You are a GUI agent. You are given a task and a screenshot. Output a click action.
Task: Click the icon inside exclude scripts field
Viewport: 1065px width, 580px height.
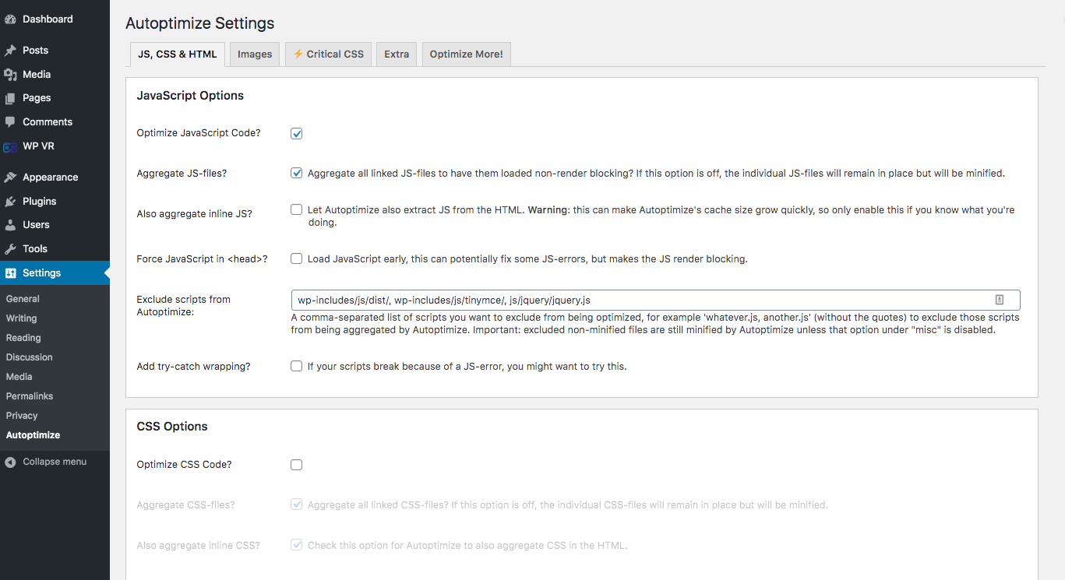click(x=1000, y=300)
